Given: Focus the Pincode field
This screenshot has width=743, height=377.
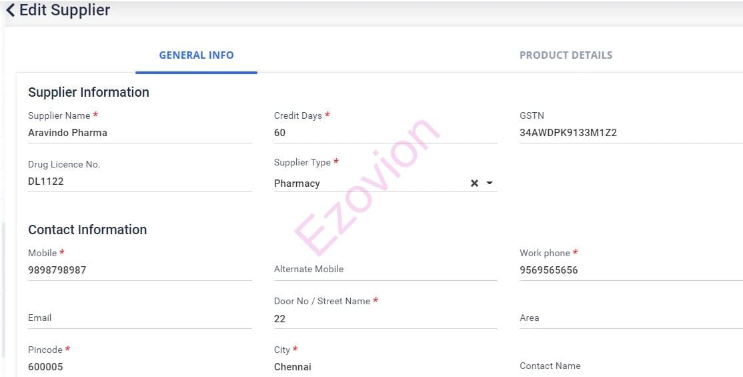Looking at the screenshot, I should point(139,367).
